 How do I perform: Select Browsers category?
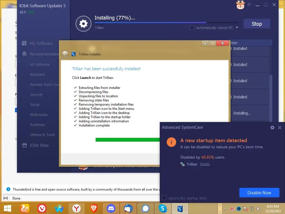(38, 75)
